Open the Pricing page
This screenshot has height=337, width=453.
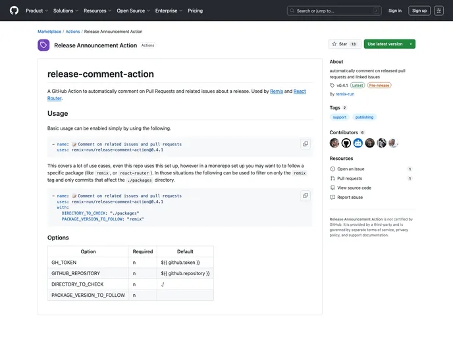pyautogui.click(x=195, y=11)
